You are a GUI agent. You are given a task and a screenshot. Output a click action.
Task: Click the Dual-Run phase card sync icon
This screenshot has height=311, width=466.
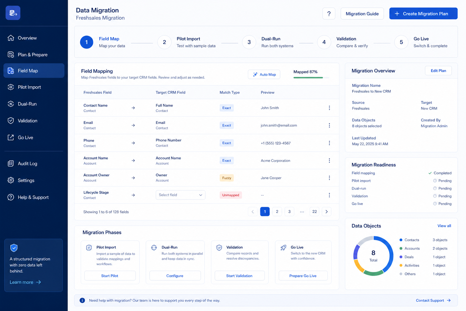(154, 248)
